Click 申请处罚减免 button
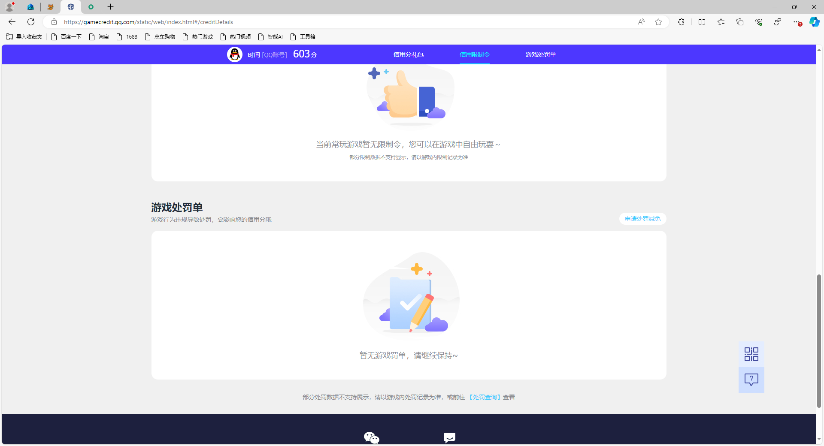Image resolution: width=824 pixels, height=446 pixels. pyautogui.click(x=642, y=219)
